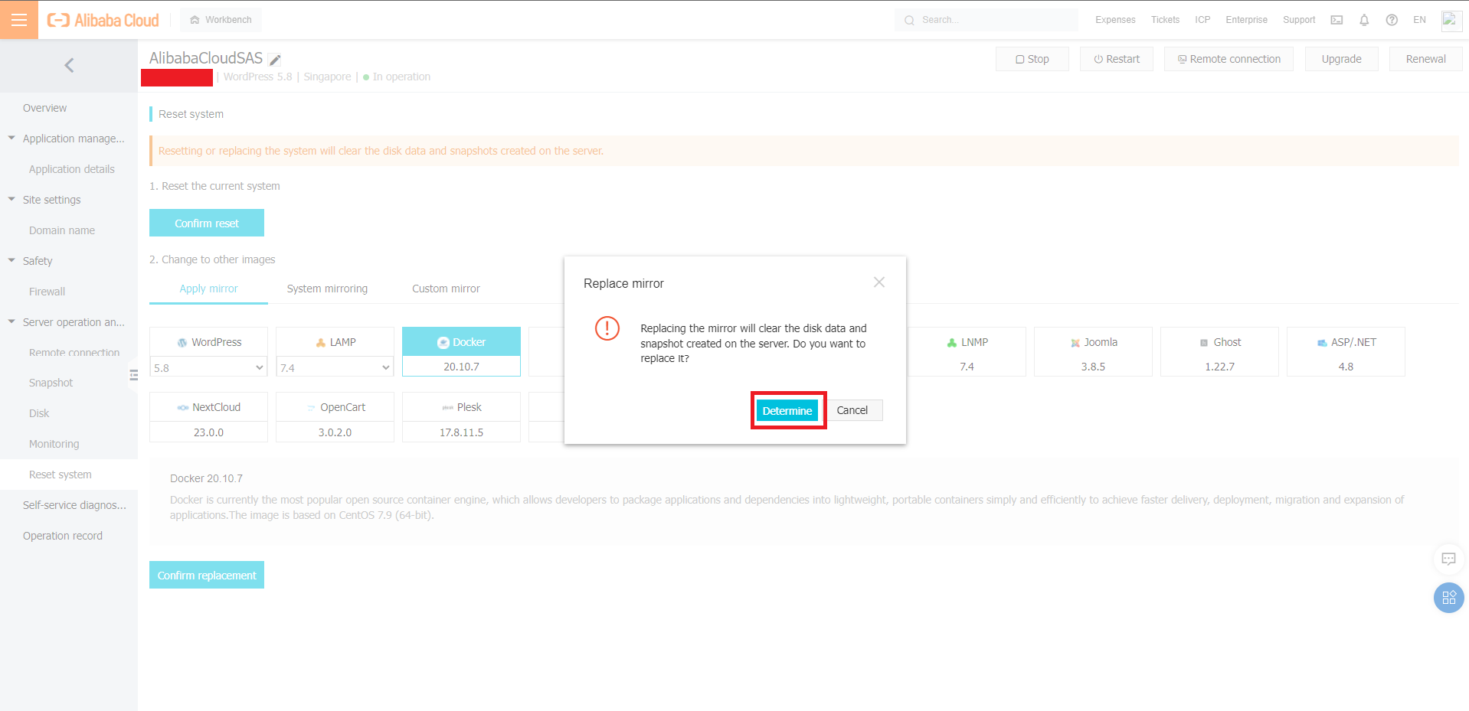Open the WordPress 5.8 version dropdown
Image resolution: width=1469 pixels, height=711 pixels.
pyautogui.click(x=208, y=367)
